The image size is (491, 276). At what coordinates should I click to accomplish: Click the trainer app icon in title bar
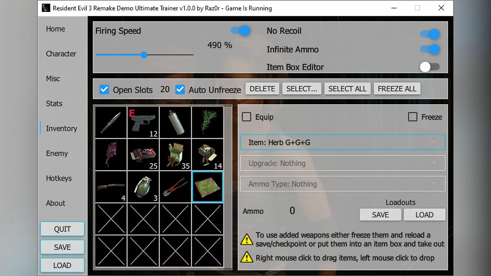pos(46,8)
